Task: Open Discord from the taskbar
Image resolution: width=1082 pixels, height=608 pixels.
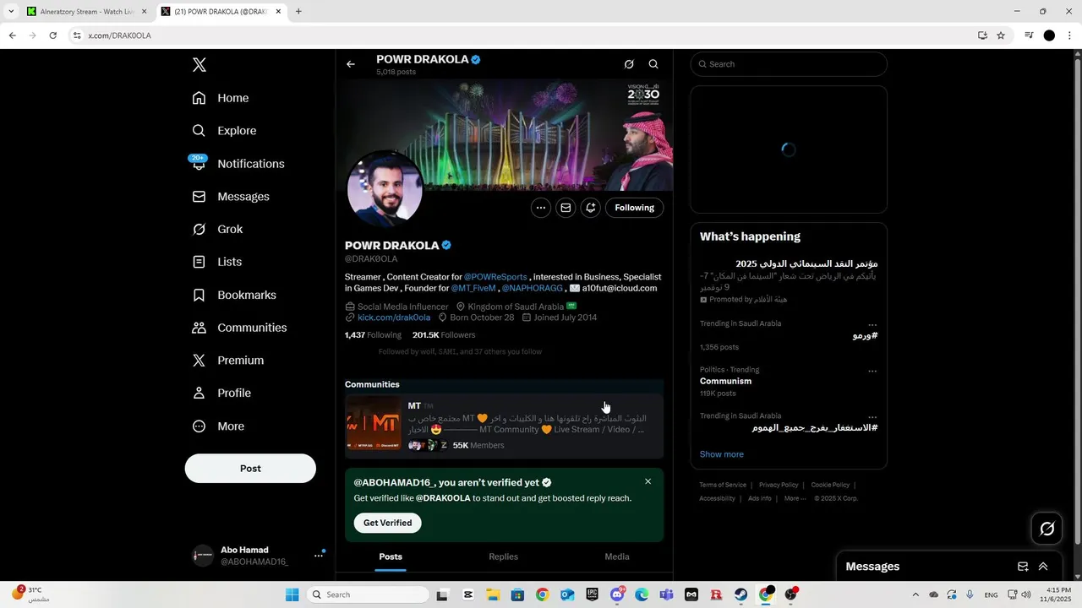Action: tap(618, 594)
